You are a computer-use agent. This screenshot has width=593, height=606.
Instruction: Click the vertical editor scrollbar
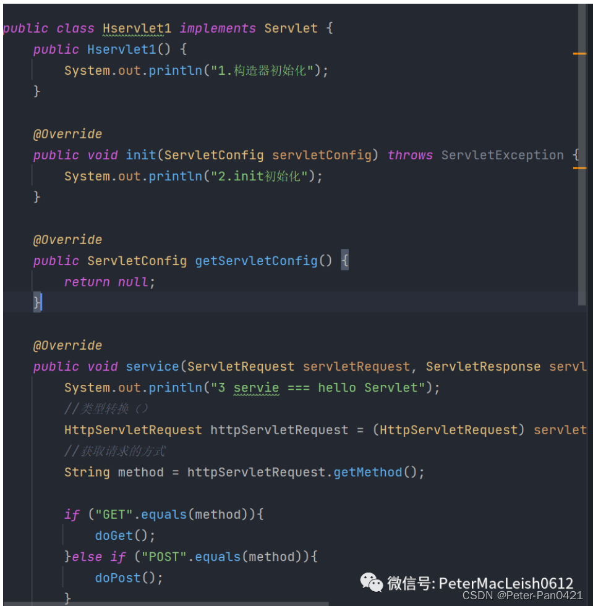tap(582, 154)
